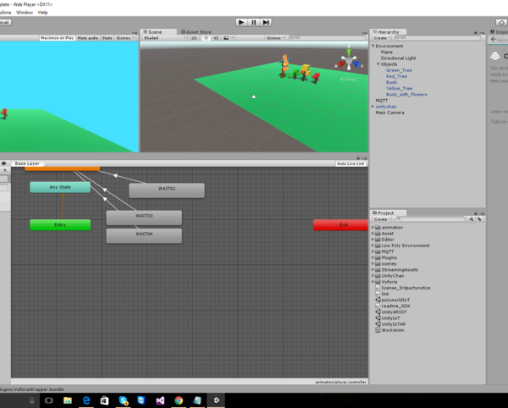This screenshot has height=408, width=508.
Task: Select Directional Light in Hierarchy
Action: click(398, 58)
